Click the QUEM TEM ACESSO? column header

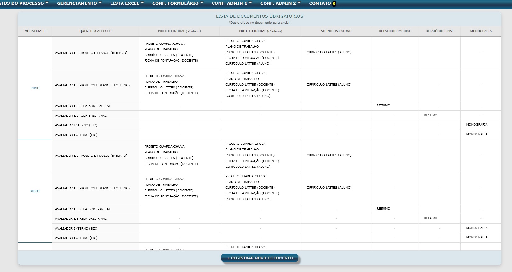tap(95, 31)
